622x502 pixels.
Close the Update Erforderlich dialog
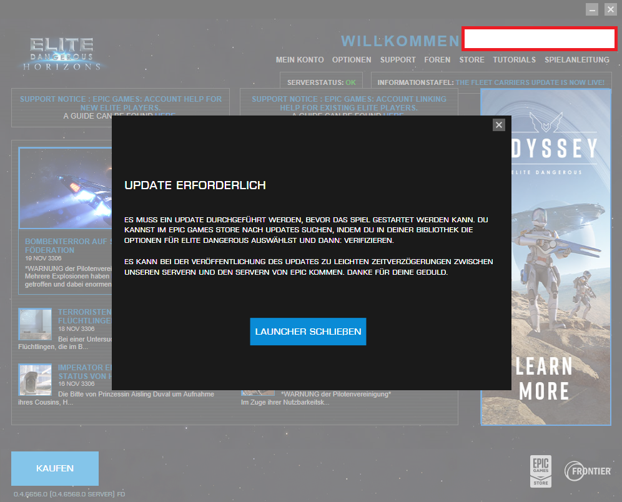(498, 125)
